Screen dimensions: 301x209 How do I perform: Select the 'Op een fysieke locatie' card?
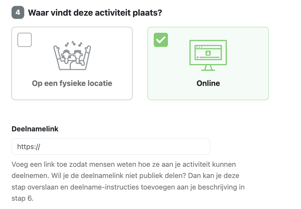tap(72, 63)
